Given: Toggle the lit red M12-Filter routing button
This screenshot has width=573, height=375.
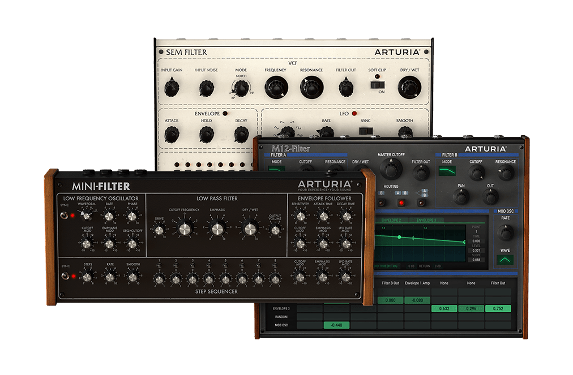Looking at the screenshot, I should pyautogui.click(x=401, y=202).
